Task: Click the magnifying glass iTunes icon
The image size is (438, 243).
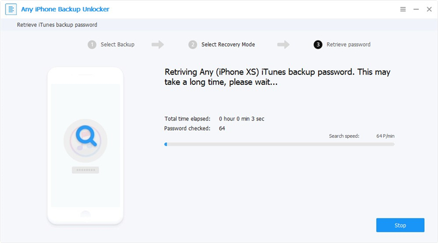Action: point(85,141)
